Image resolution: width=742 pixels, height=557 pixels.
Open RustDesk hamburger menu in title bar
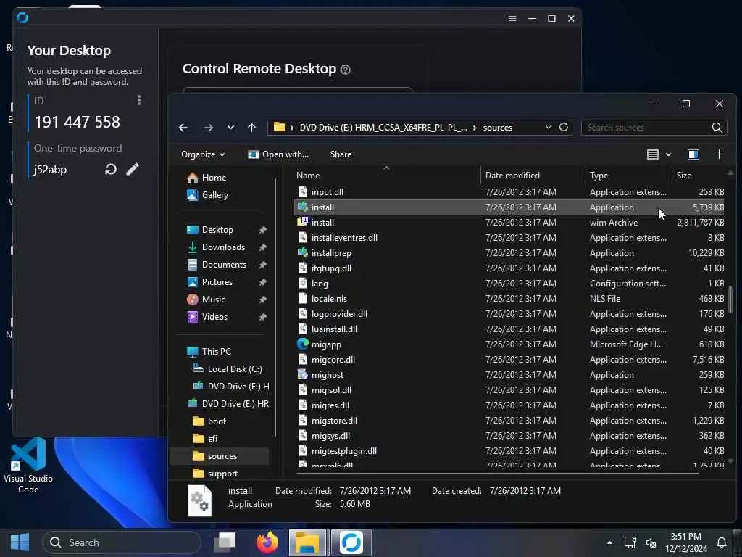pos(512,18)
